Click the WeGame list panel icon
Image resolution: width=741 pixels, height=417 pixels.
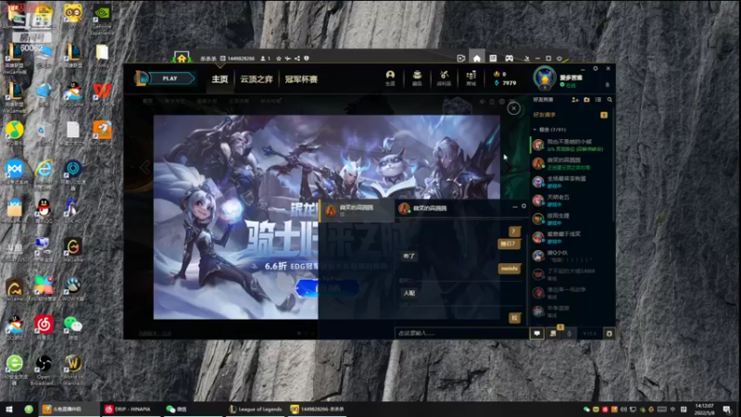click(493, 58)
